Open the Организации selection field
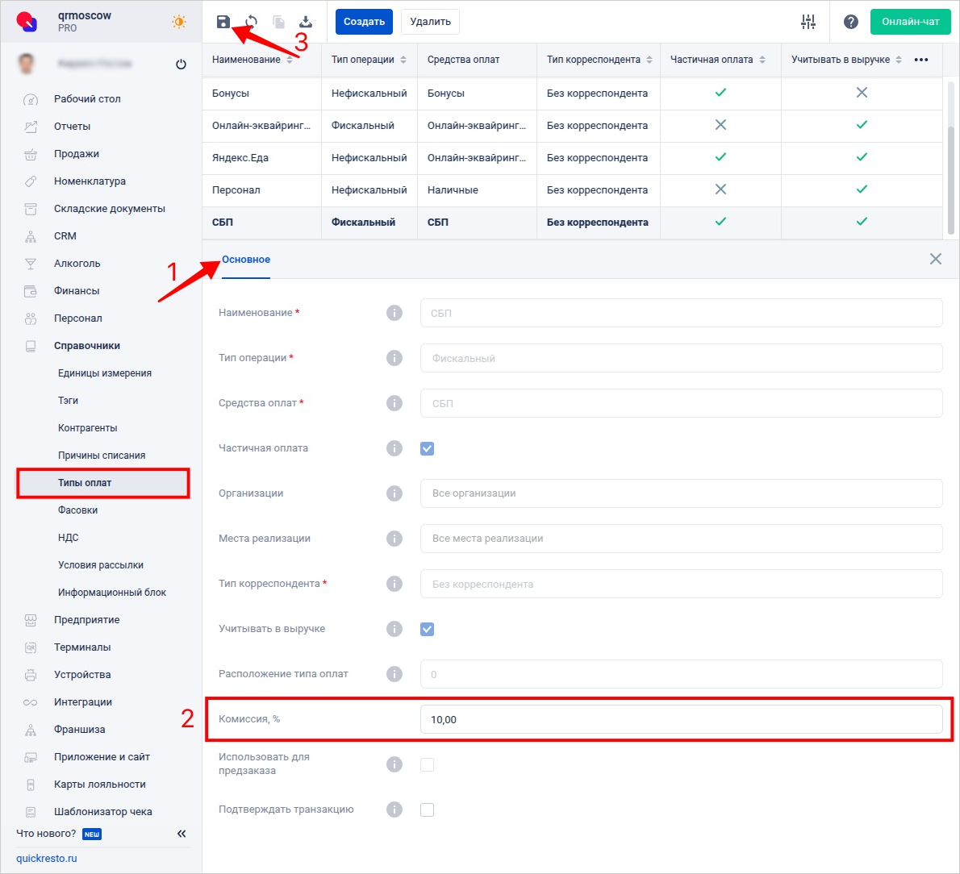960x874 pixels. coord(681,493)
